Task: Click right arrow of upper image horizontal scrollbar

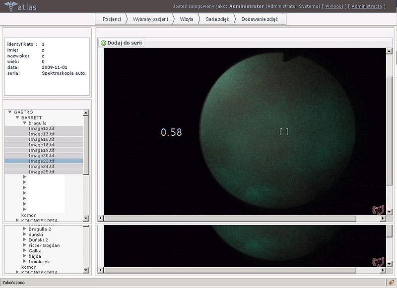Action: (x=384, y=219)
